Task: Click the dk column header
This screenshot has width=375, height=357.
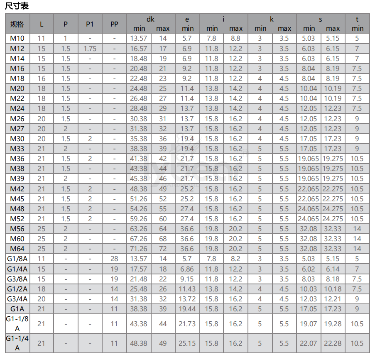Action: pyautogui.click(x=151, y=19)
